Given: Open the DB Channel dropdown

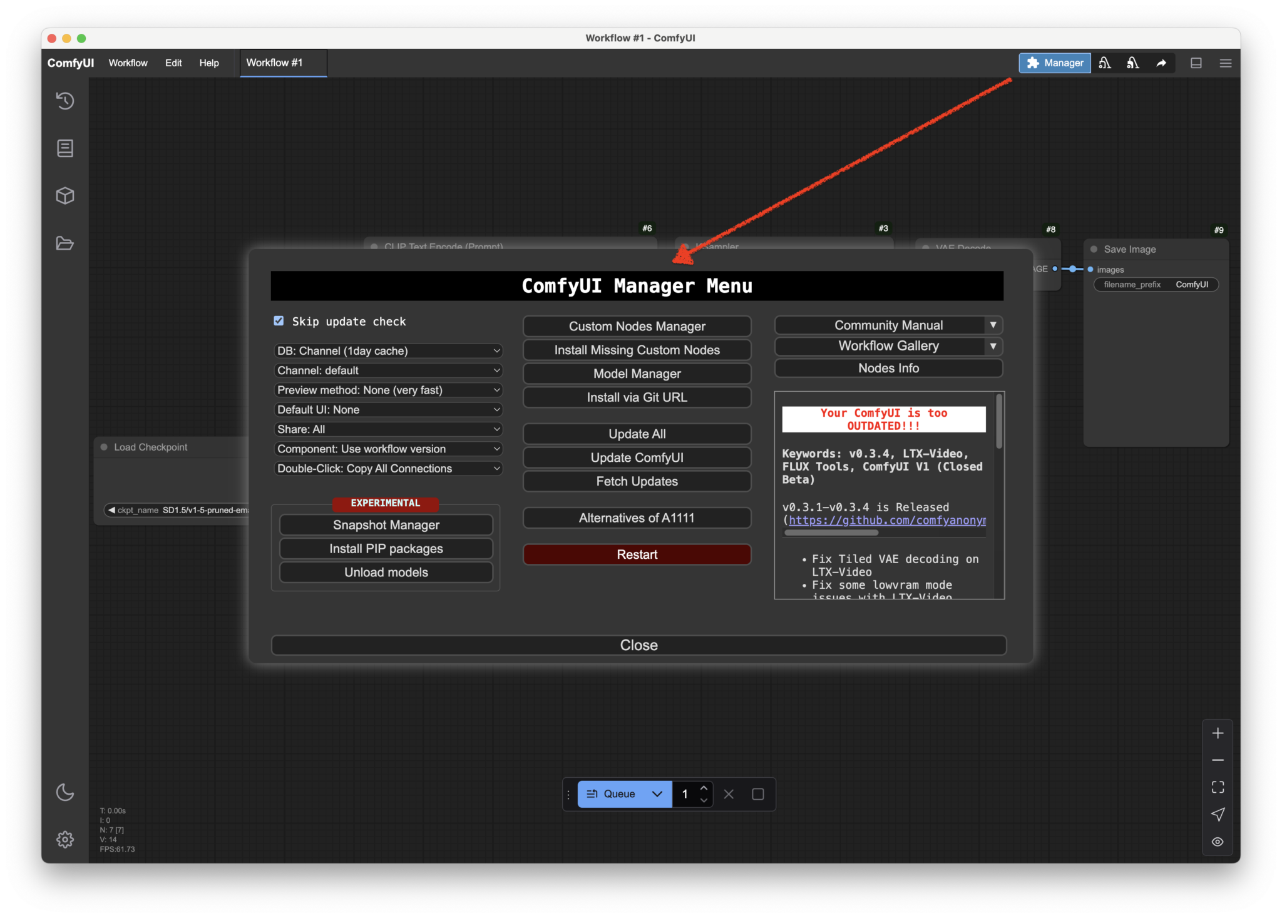Looking at the screenshot, I should (x=388, y=350).
